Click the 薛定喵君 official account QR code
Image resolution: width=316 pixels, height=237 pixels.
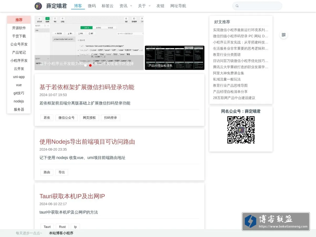pyautogui.click(x=241, y=130)
